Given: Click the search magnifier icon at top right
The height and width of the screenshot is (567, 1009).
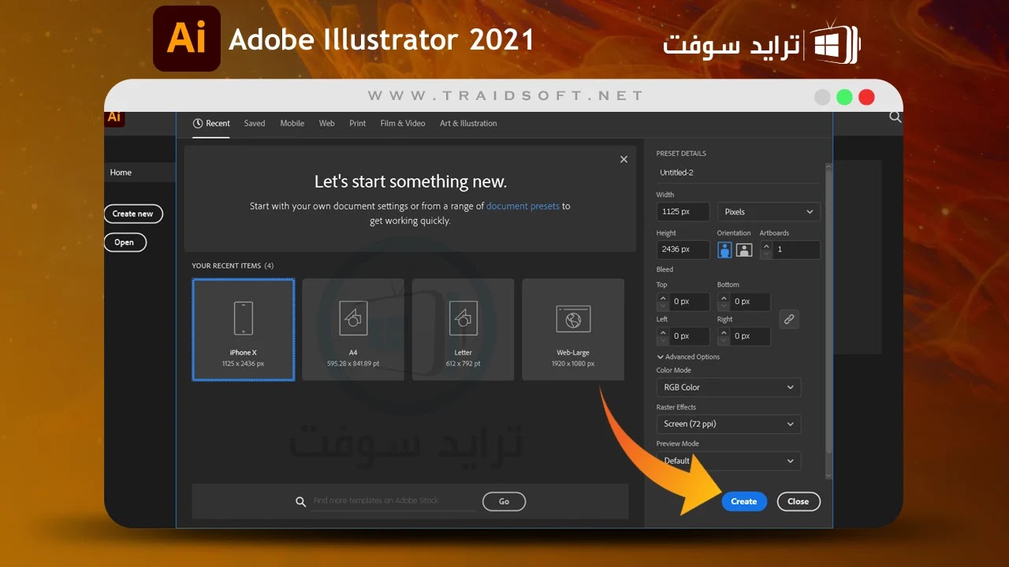Looking at the screenshot, I should point(895,117).
